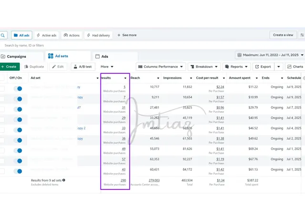The height and width of the screenshot is (215, 305).
Task: Click the $2.24 cost per result
Action: tap(220, 87)
